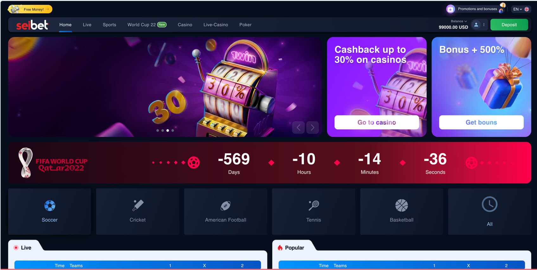Go to next banner slide arrow

pyautogui.click(x=312, y=128)
